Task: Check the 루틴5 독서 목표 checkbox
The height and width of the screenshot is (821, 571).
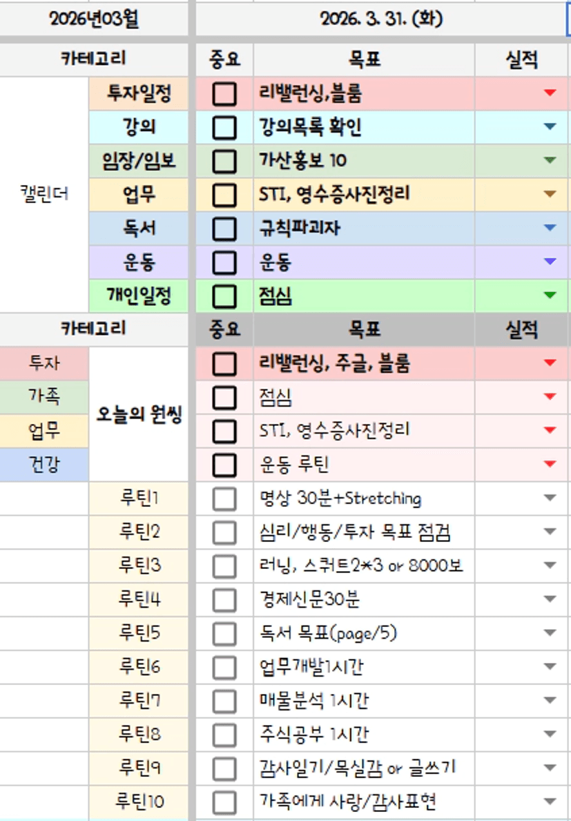Action: tap(224, 634)
